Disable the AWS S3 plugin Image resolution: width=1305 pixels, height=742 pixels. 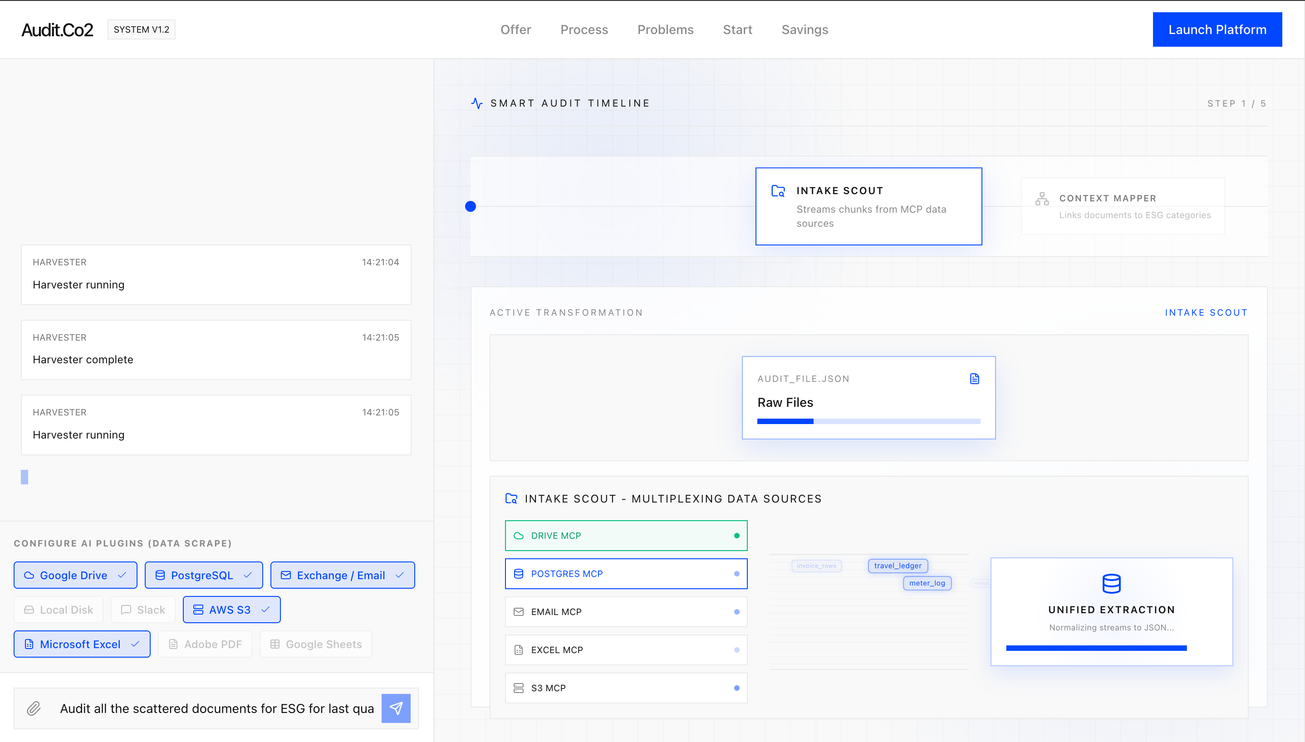point(231,610)
